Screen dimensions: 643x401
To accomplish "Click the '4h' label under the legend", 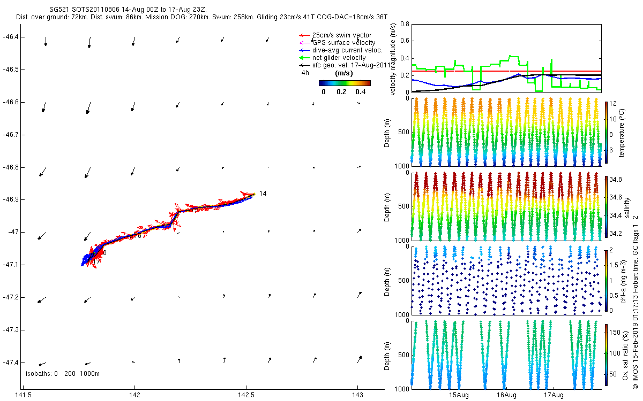I will pos(305,73).
